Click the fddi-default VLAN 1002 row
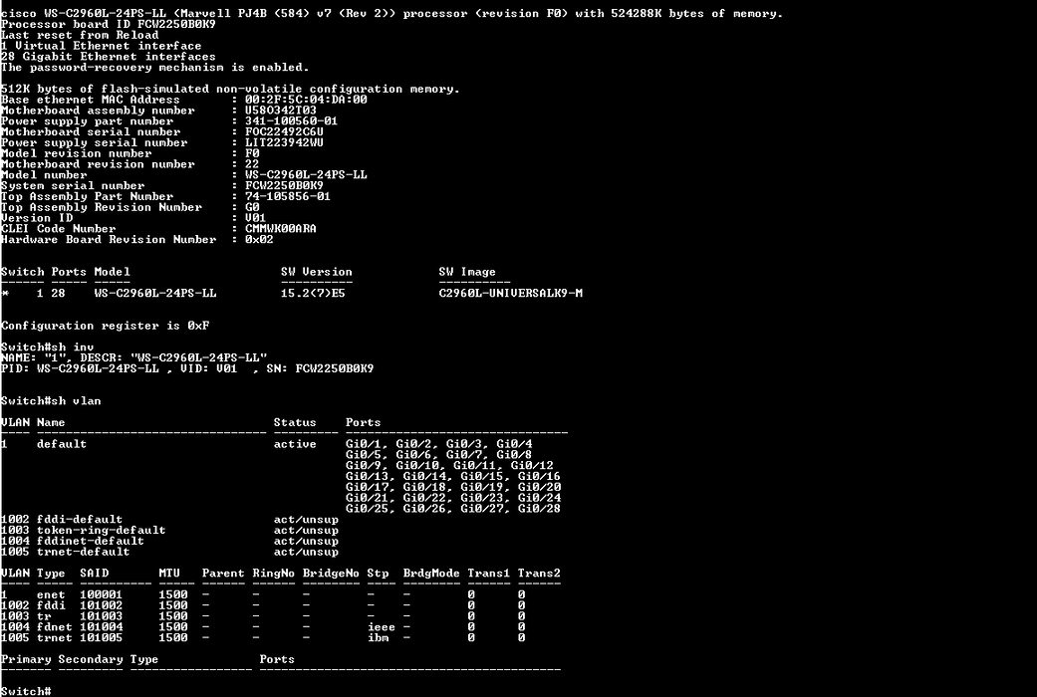 pos(169,519)
